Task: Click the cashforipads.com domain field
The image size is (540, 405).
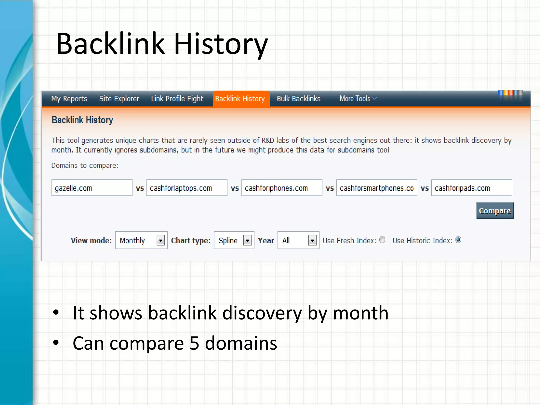Action: 471,188
